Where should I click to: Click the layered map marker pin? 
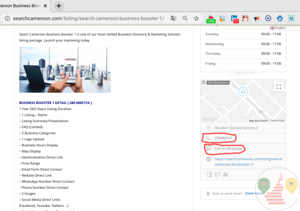click(x=243, y=92)
